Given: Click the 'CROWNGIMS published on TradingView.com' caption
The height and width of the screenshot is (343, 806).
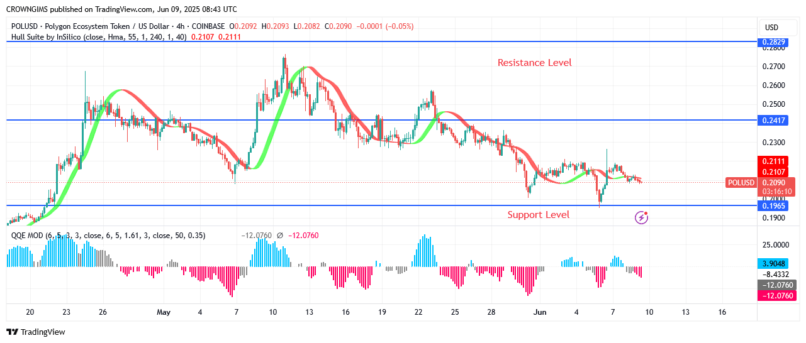Looking at the screenshot, I should tap(81, 9).
